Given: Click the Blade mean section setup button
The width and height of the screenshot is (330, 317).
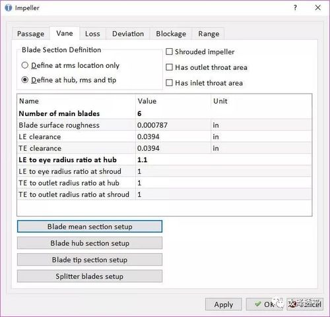Looking at the screenshot, I should coord(90,227).
